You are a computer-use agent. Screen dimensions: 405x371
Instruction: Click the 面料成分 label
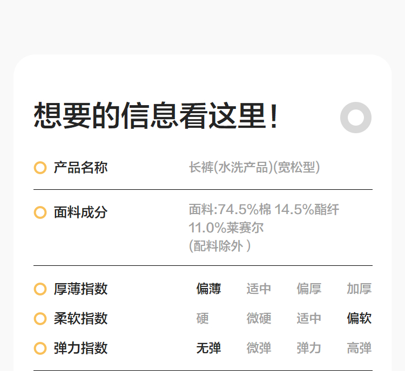tap(80, 212)
